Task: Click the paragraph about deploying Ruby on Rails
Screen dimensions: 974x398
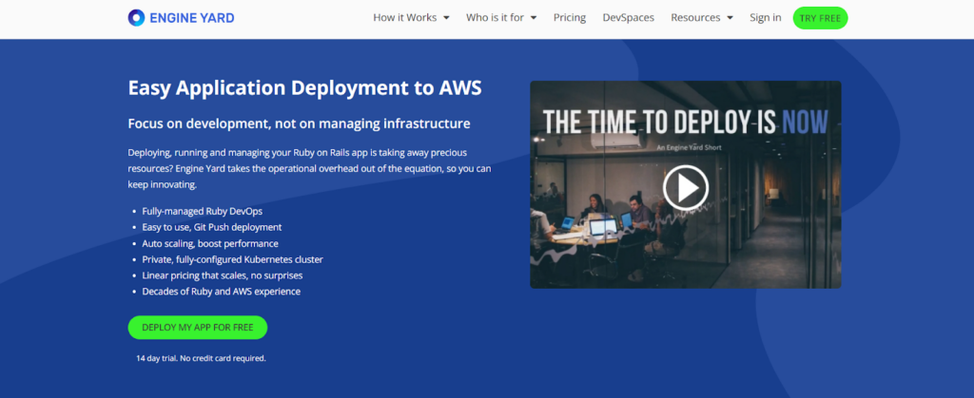Action: (x=310, y=168)
